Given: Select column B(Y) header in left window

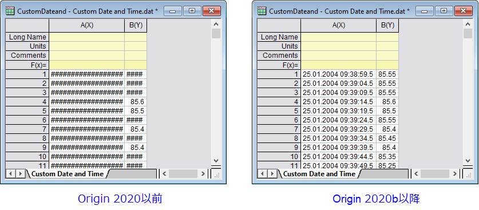Looking at the screenshot, I should click(x=136, y=26).
